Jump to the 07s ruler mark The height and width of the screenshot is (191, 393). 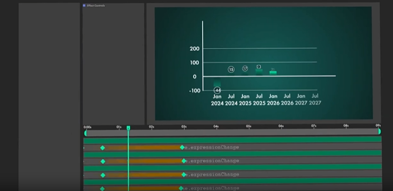point(314,126)
